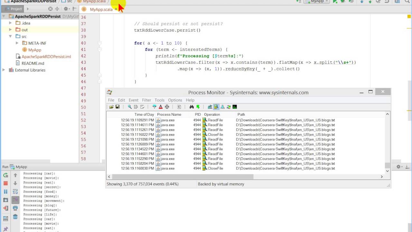
Task: Open the Filter funnel icon in Process Monitor
Action: point(154,107)
